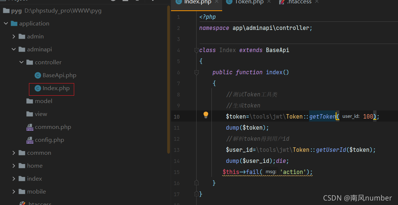The height and width of the screenshot is (205, 398).
Task: Click the Token.php tab's class icon
Action: pos(229,2)
